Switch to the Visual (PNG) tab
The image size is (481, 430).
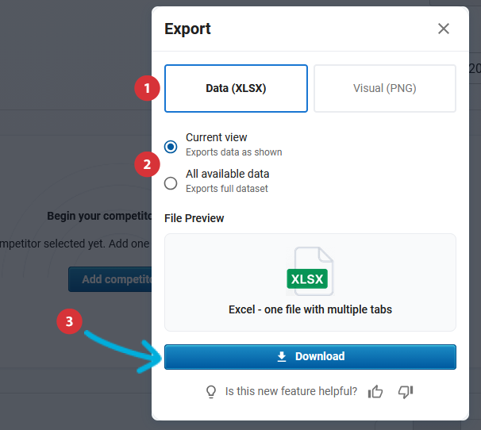click(385, 89)
